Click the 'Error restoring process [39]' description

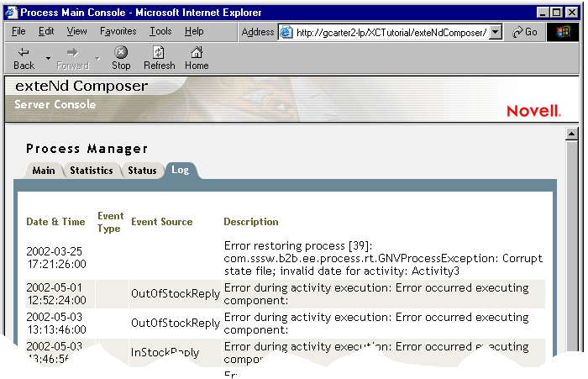tap(383, 258)
